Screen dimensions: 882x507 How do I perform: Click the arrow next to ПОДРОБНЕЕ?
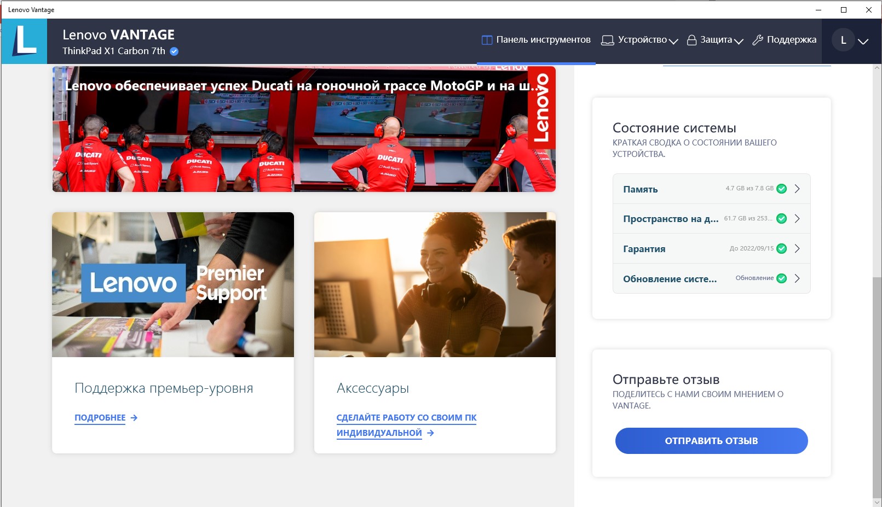coord(134,418)
